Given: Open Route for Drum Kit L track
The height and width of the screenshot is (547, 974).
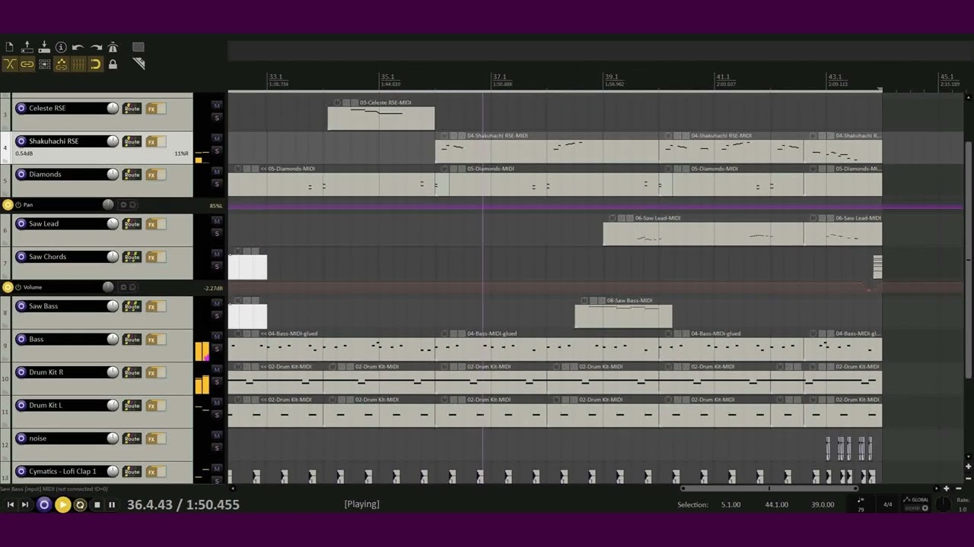Looking at the screenshot, I should coord(132,406).
